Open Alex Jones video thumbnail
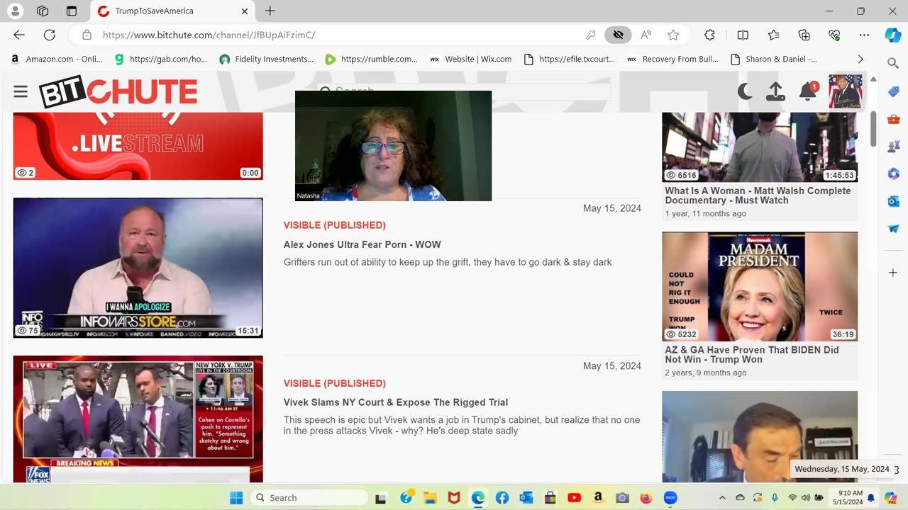The width and height of the screenshot is (908, 510). pos(138,268)
